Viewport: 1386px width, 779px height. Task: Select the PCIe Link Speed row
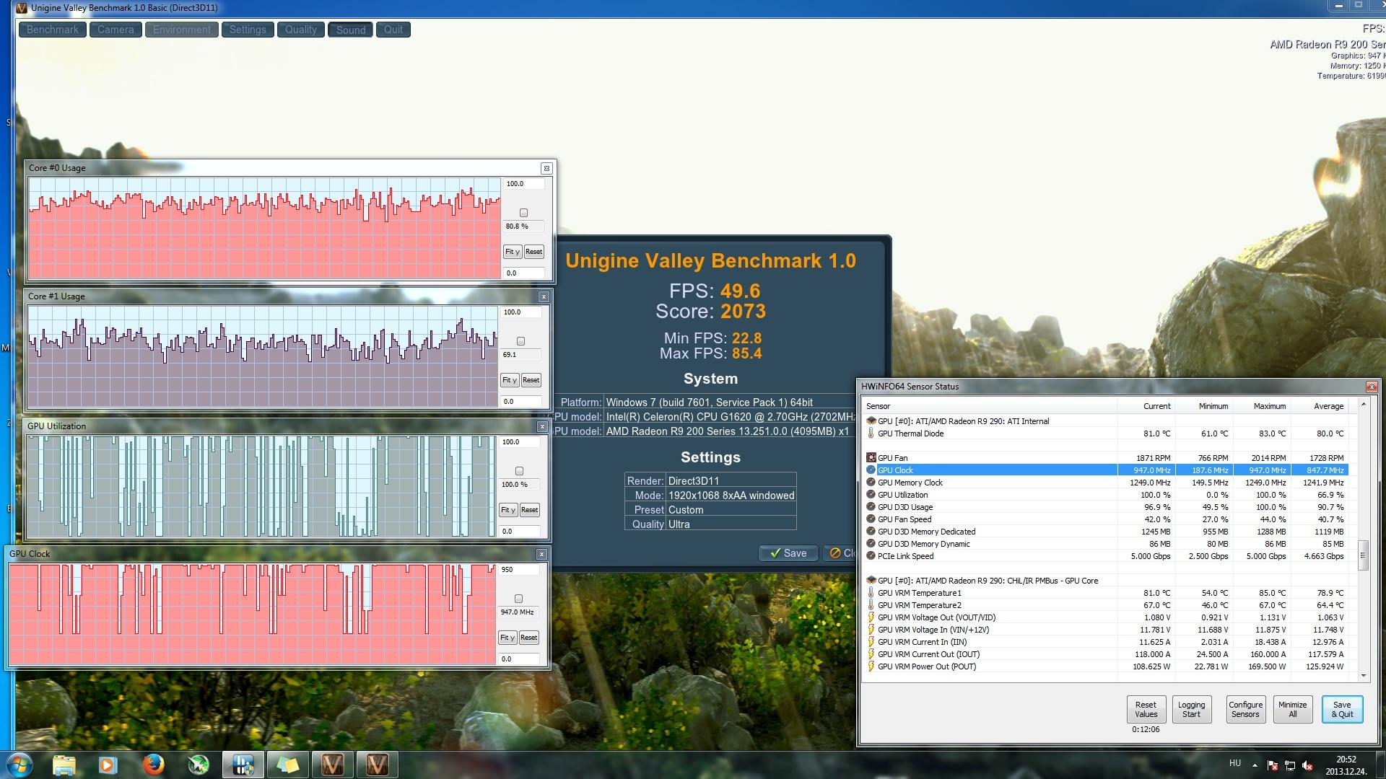(x=1107, y=556)
